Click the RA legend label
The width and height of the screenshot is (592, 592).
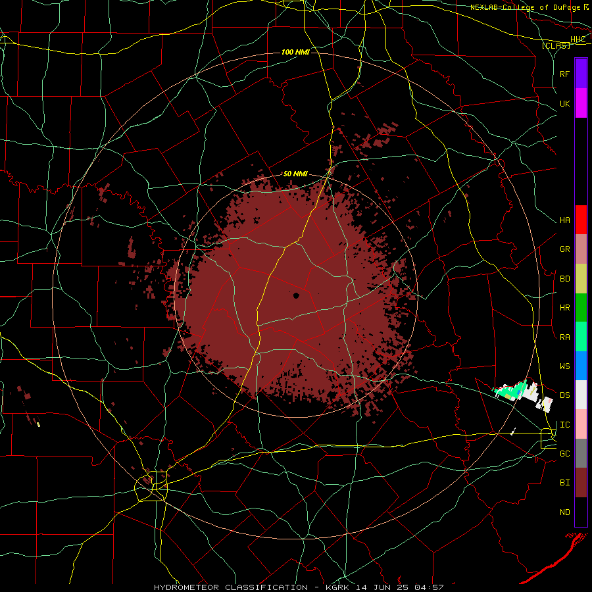[564, 337]
